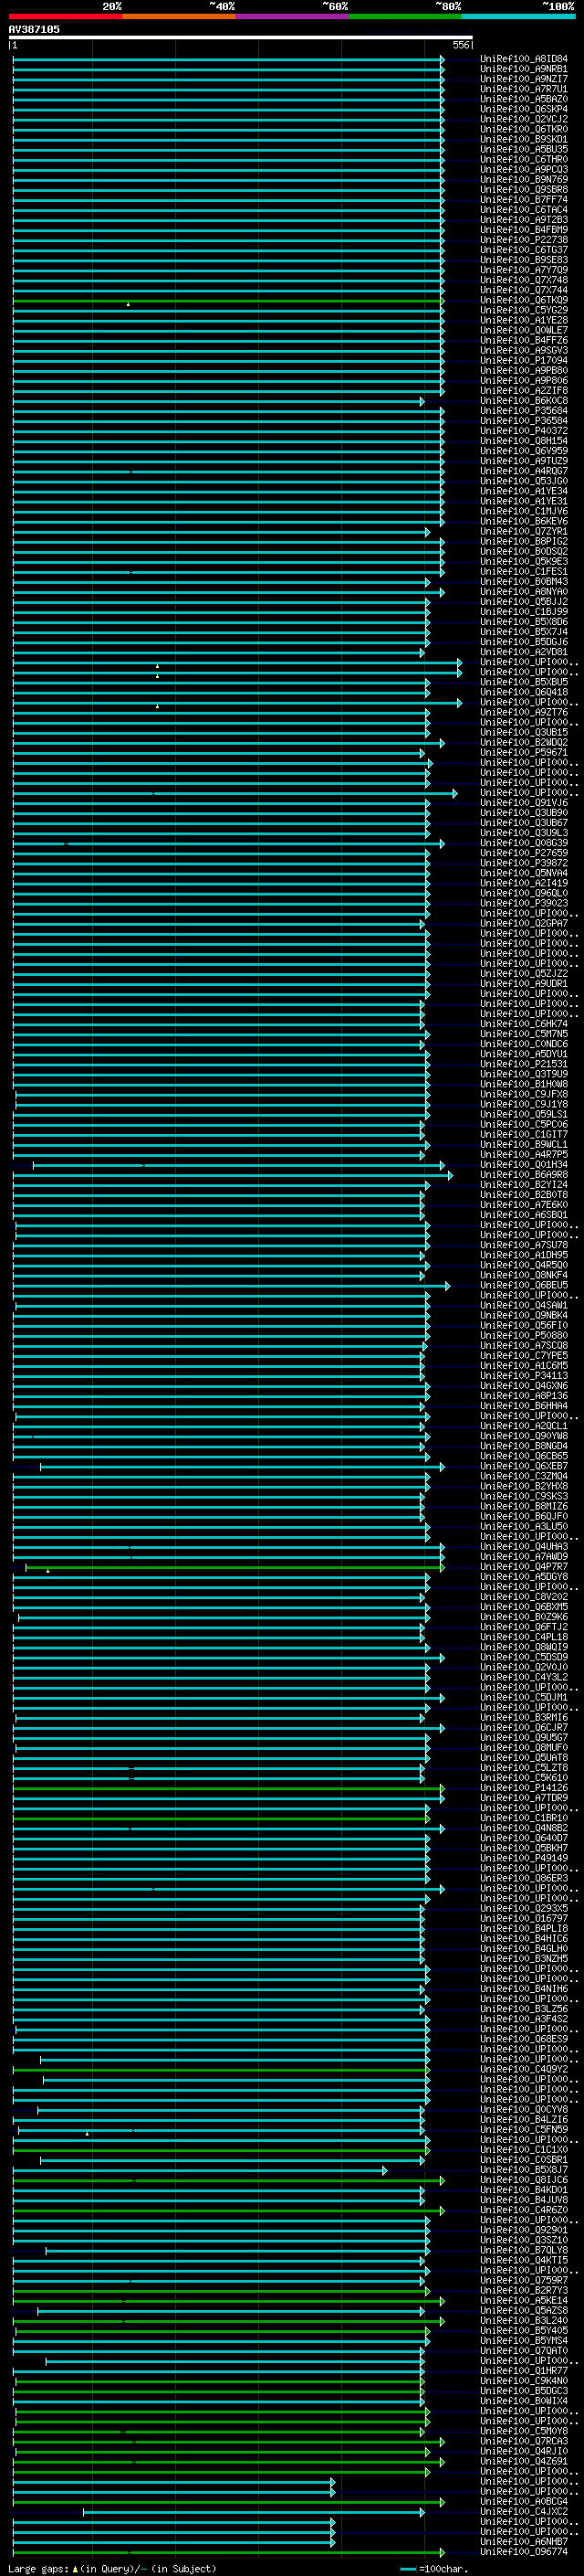Click label UniRef100_P22738
The width and height of the screenshot is (584, 2576).
click(x=523, y=240)
